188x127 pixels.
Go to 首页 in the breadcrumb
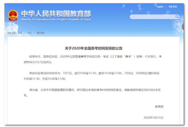coord(19,33)
